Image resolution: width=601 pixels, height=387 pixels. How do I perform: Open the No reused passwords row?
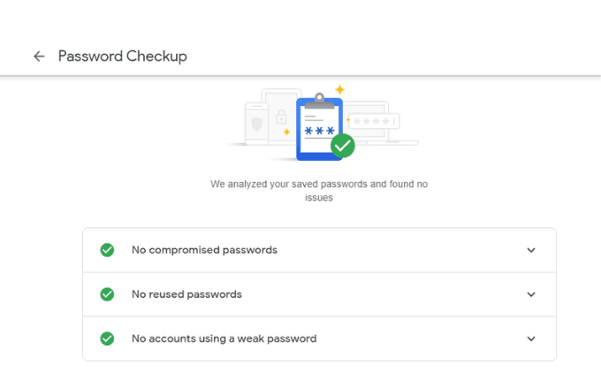click(x=186, y=294)
